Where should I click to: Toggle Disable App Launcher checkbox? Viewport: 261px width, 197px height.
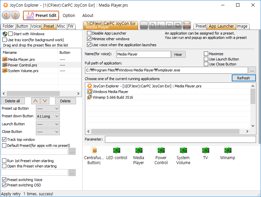click(89, 33)
